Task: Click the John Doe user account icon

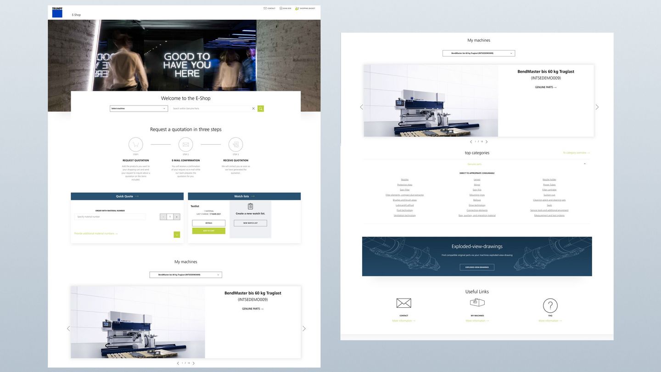Action: pos(281,8)
